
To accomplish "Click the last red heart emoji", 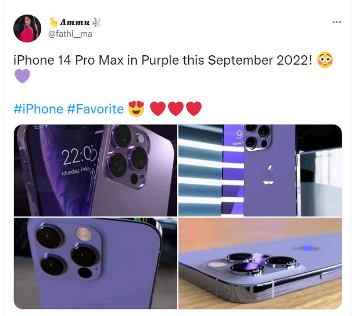I will pyautogui.click(x=194, y=109).
